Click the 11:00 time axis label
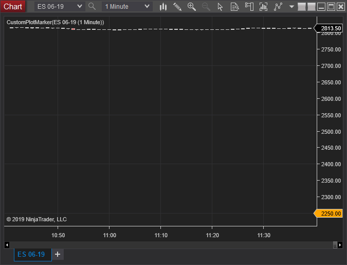 pyautogui.click(x=109, y=235)
